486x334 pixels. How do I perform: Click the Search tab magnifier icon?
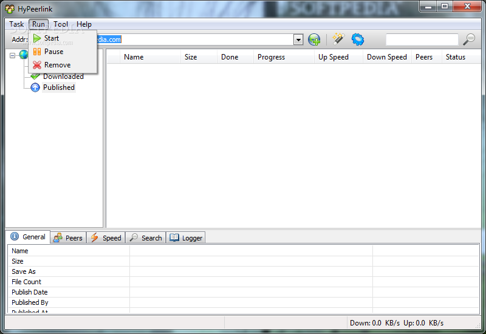(x=134, y=237)
